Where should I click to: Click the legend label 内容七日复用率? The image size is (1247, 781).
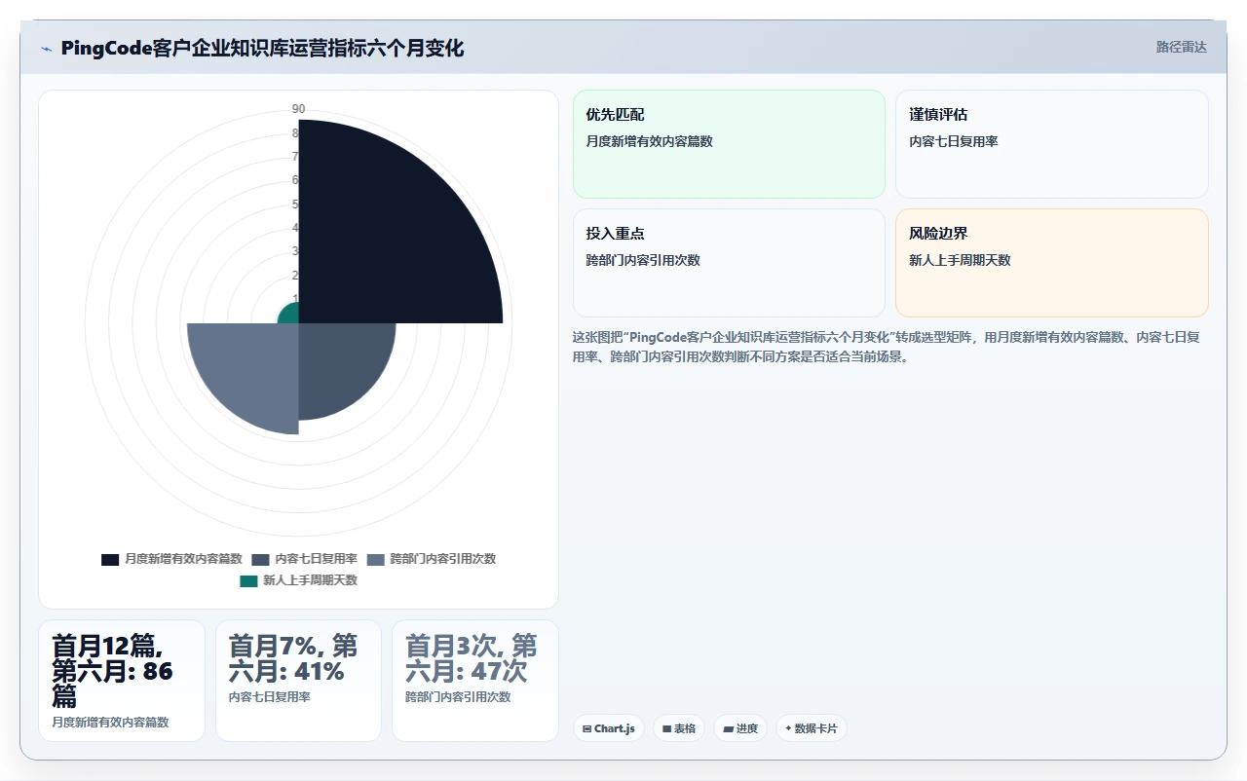click(x=316, y=559)
